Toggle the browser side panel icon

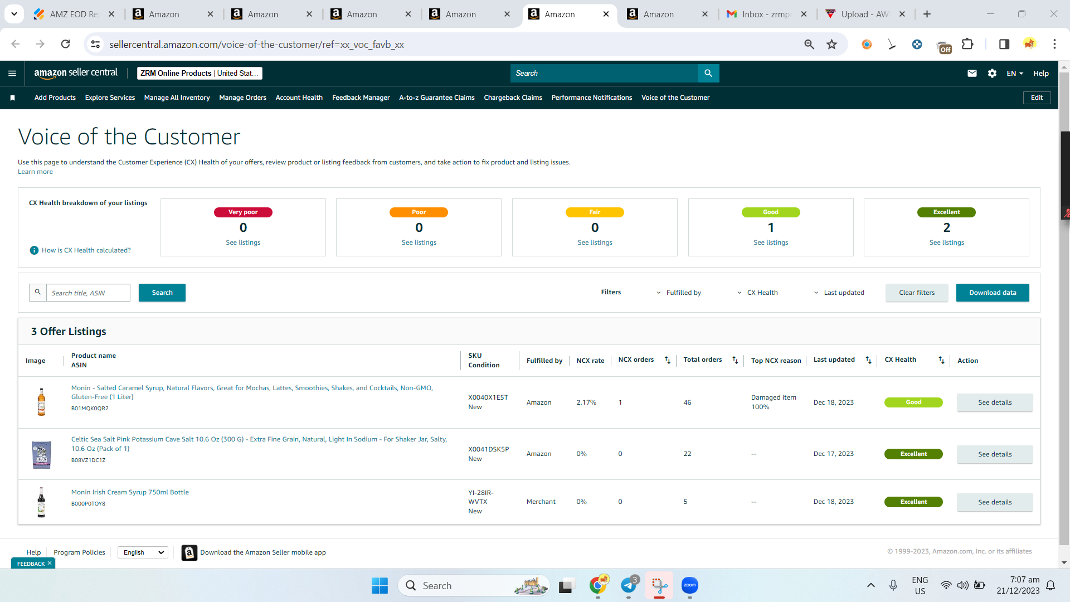coord(1004,44)
